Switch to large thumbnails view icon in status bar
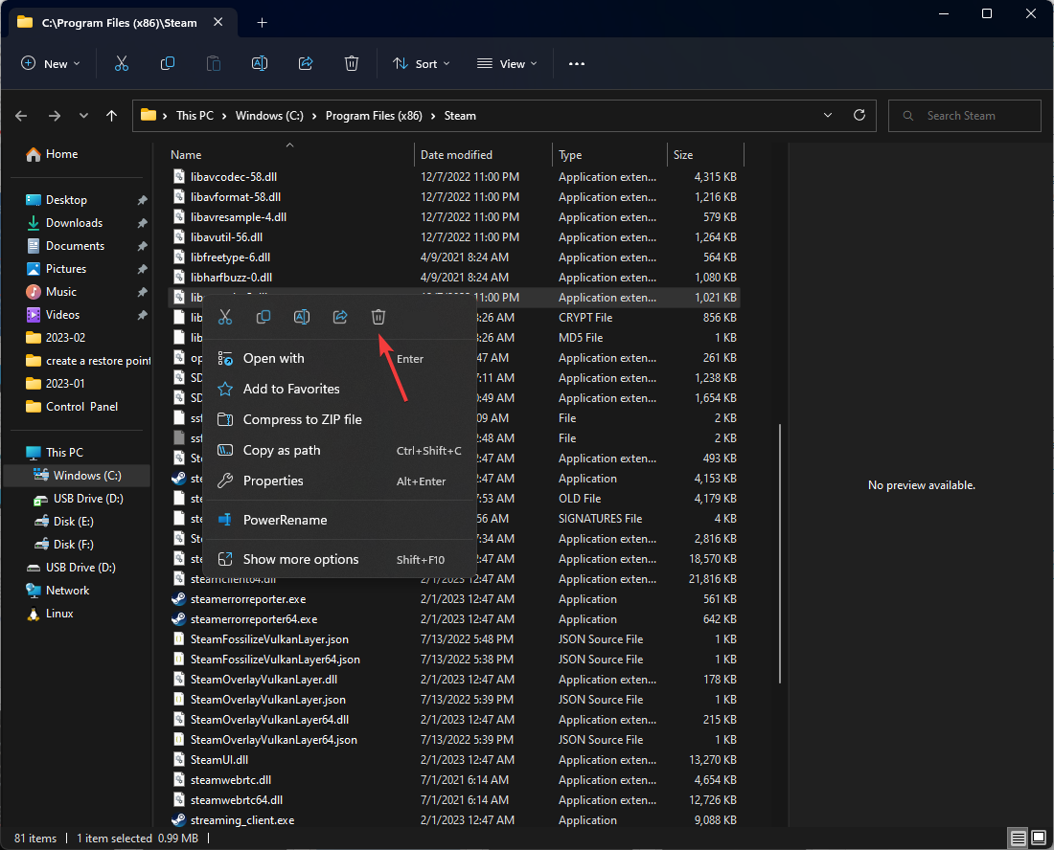This screenshot has height=850, width=1054. tap(1039, 838)
